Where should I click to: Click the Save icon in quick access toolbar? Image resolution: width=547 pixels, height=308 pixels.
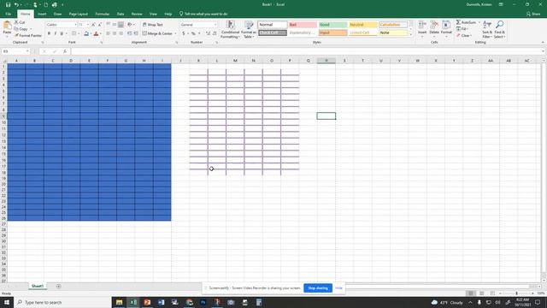pos(8,5)
